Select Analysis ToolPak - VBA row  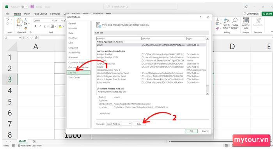pyautogui.click(x=151, y=58)
